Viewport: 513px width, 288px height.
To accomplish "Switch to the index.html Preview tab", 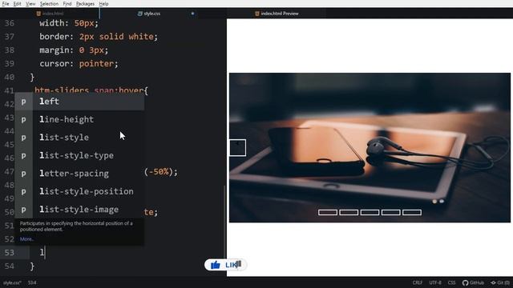I will (x=277, y=14).
